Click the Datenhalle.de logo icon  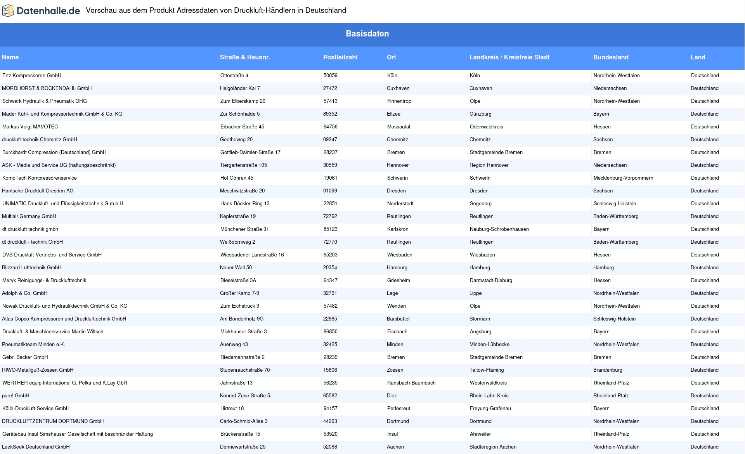click(8, 10)
